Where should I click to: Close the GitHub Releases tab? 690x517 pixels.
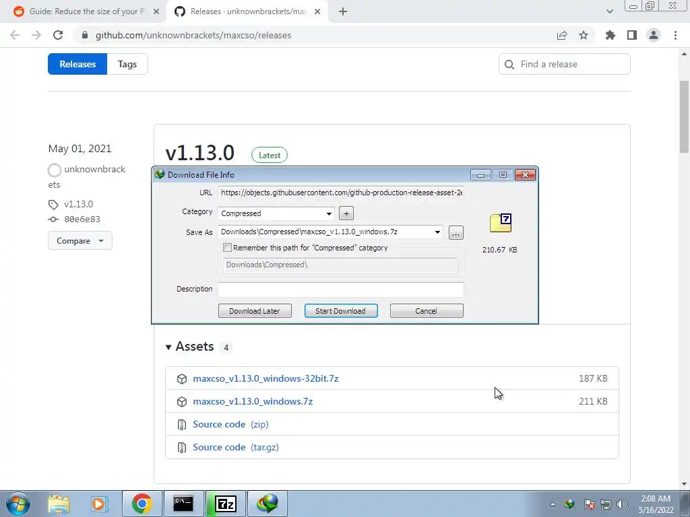317,11
